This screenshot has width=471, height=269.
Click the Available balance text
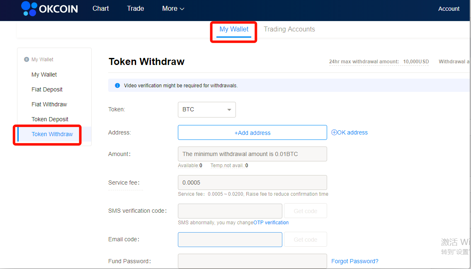[x=190, y=166]
